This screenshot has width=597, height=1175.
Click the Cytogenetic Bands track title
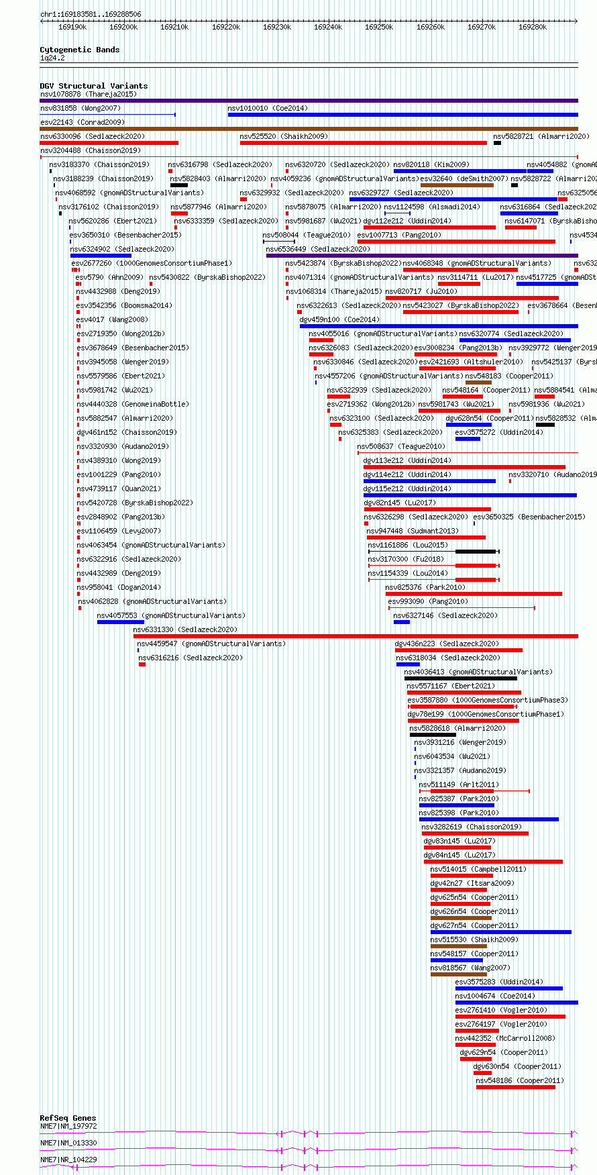click(79, 50)
